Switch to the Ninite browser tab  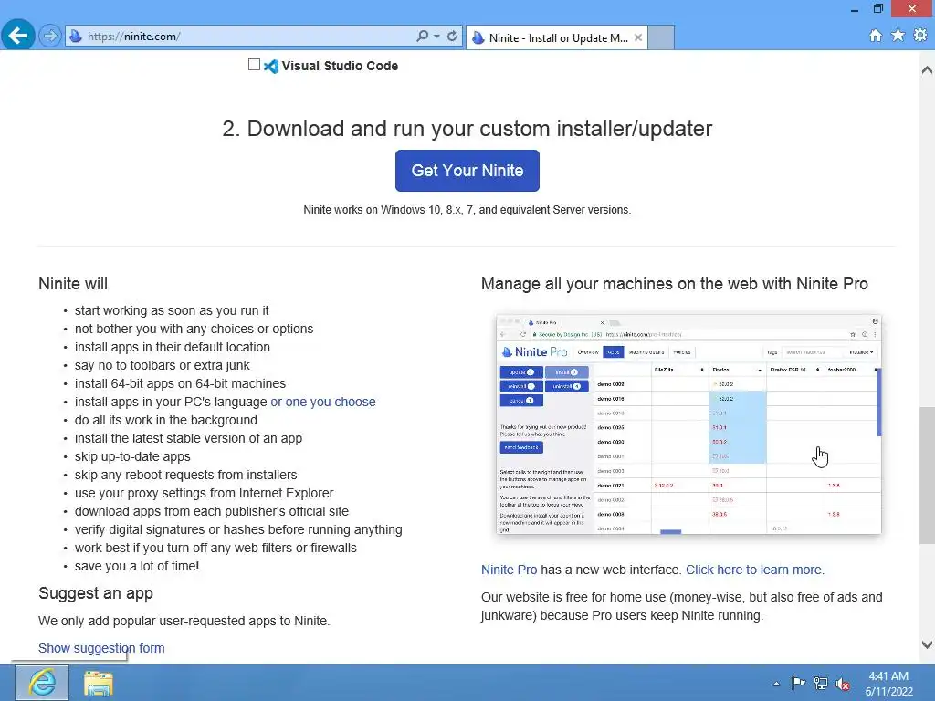[557, 37]
